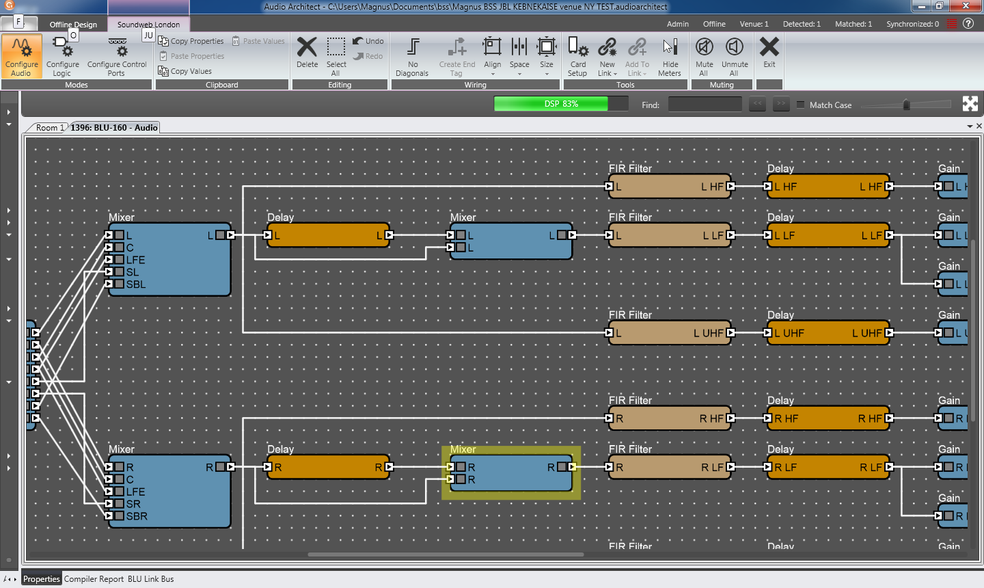Open the Card Setup tool
Image resolution: width=984 pixels, height=588 pixels.
[577, 56]
